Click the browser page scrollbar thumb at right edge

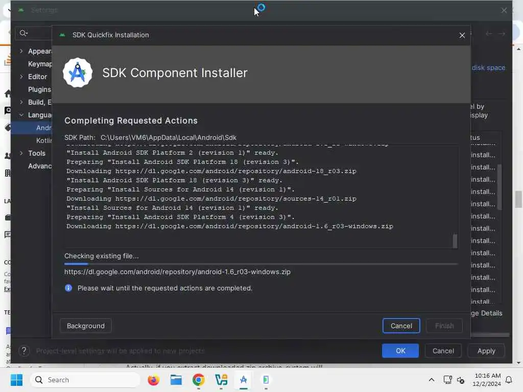[518, 199]
